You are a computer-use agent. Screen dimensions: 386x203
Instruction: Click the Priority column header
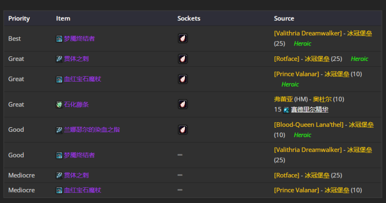19,18
